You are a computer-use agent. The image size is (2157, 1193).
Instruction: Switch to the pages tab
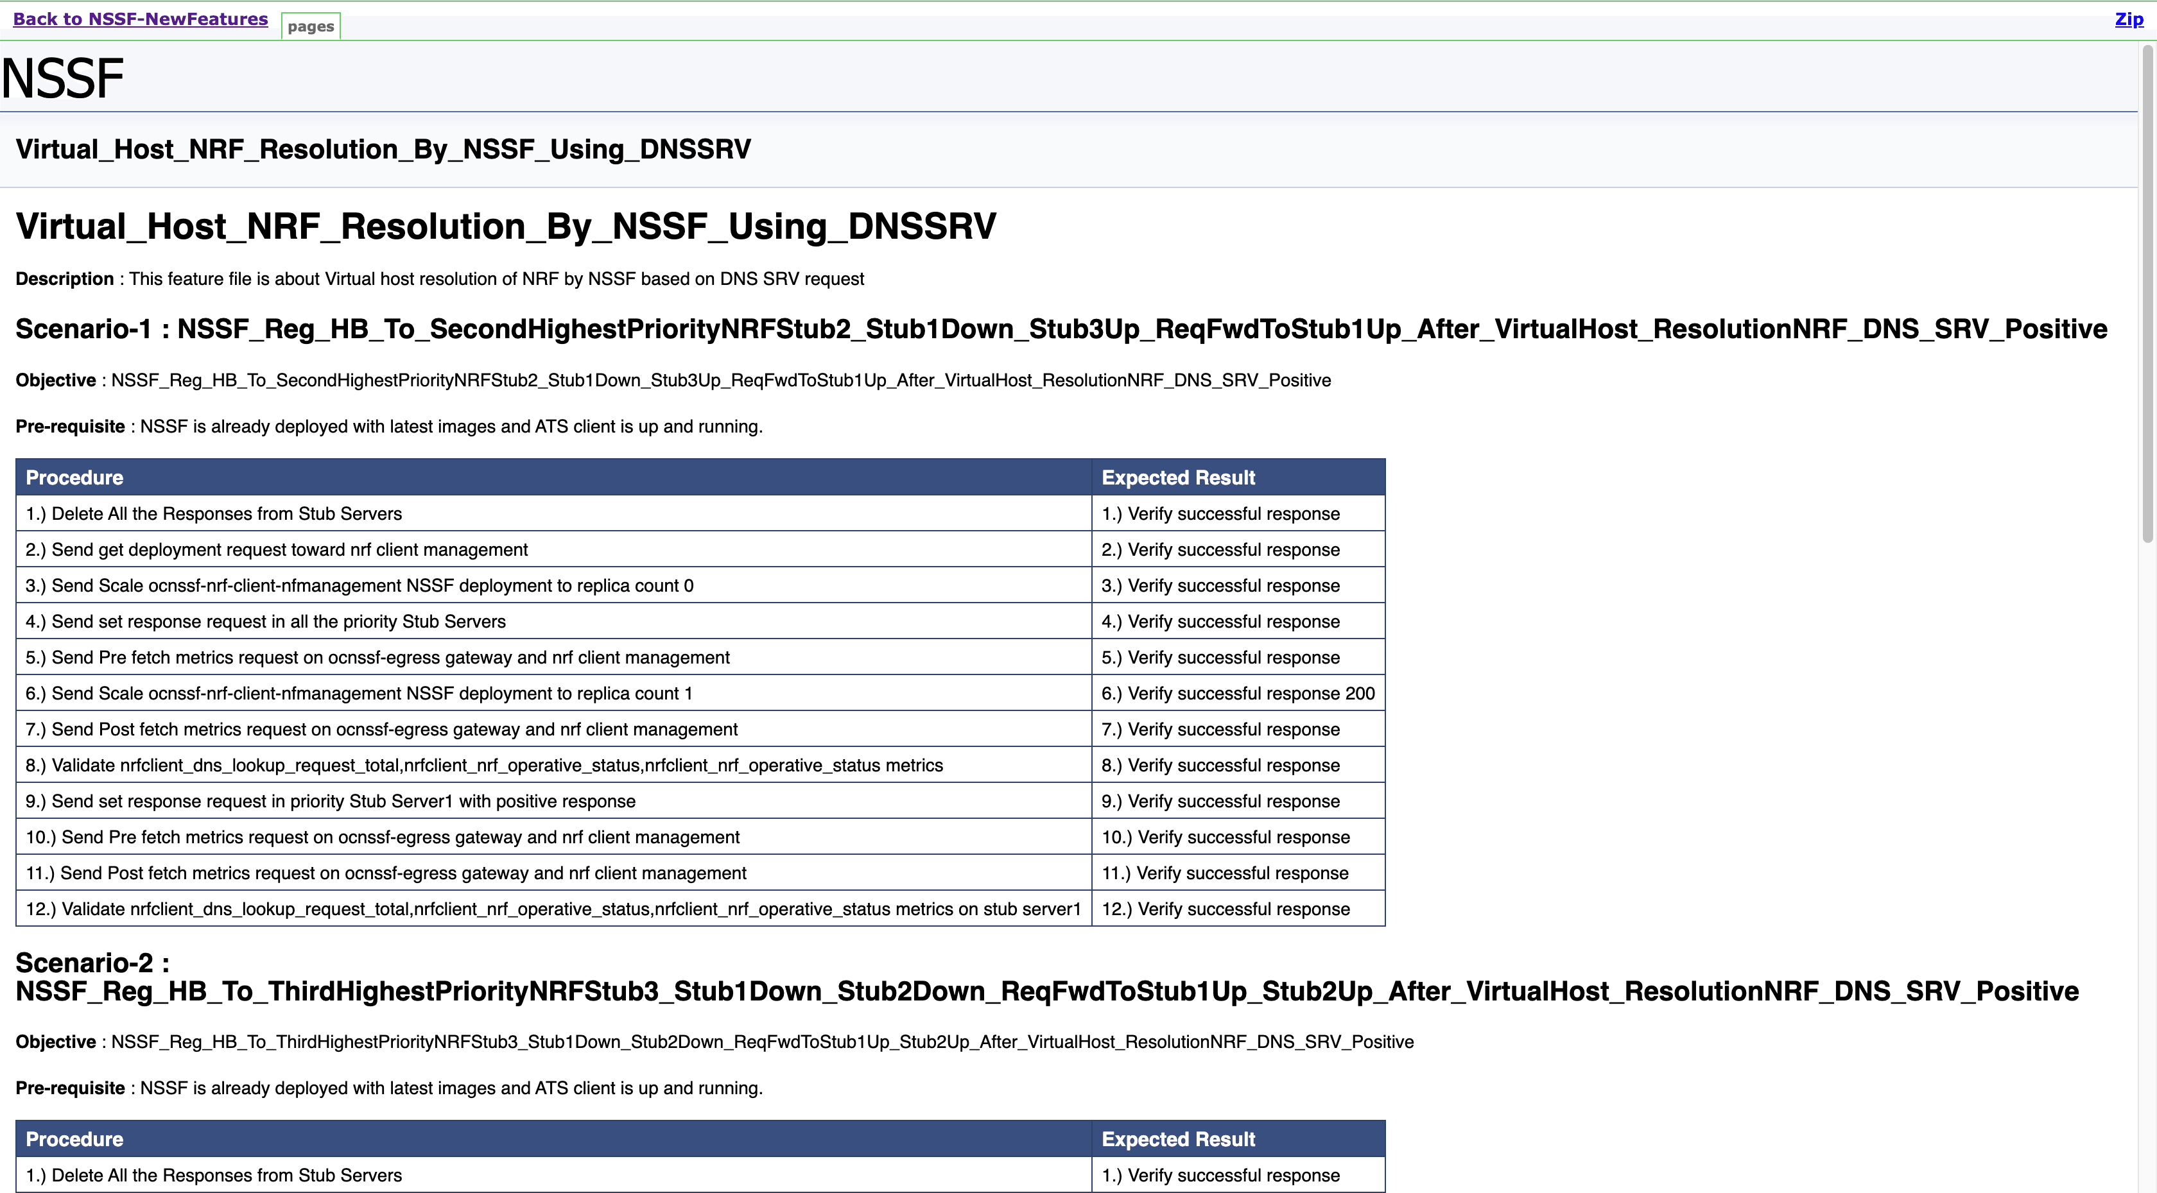[x=310, y=26]
